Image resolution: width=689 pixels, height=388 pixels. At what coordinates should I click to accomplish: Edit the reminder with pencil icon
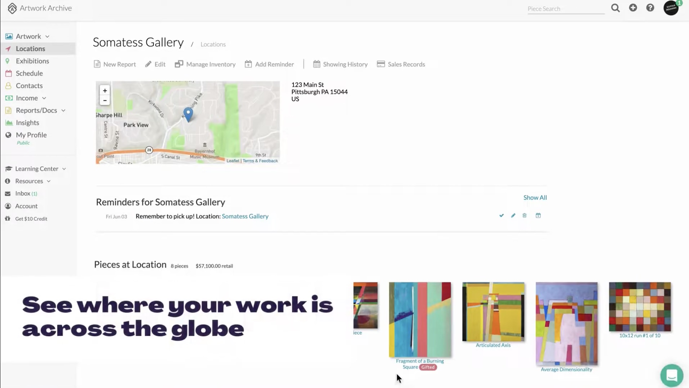[x=513, y=215]
